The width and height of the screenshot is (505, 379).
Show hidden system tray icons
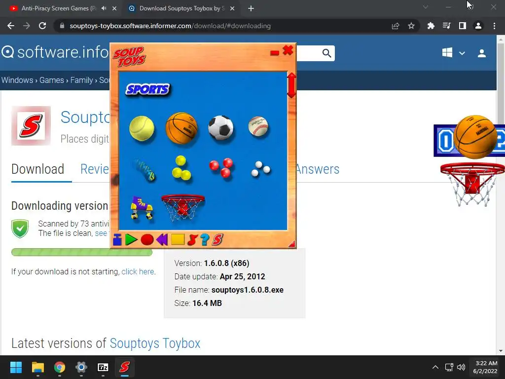[x=435, y=367]
